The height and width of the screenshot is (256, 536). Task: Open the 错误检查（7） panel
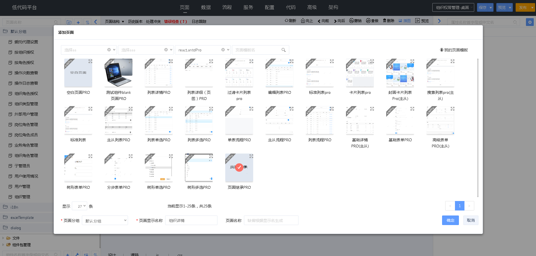pyautogui.click(x=175, y=21)
